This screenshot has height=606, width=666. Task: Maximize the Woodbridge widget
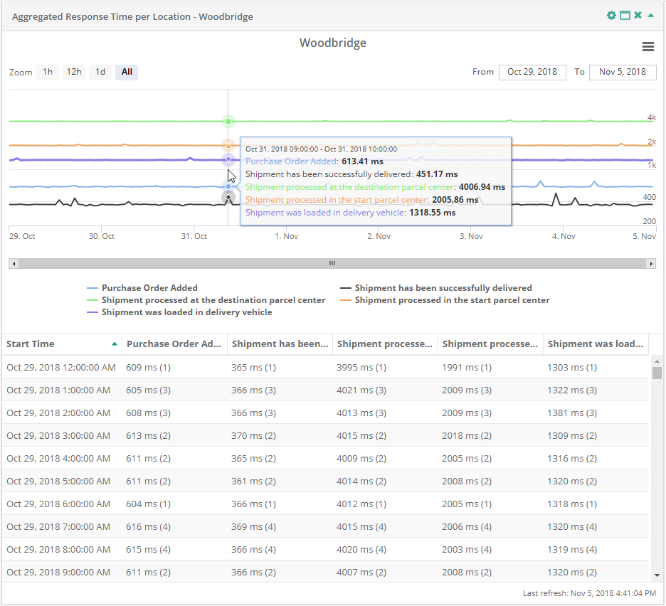(623, 14)
